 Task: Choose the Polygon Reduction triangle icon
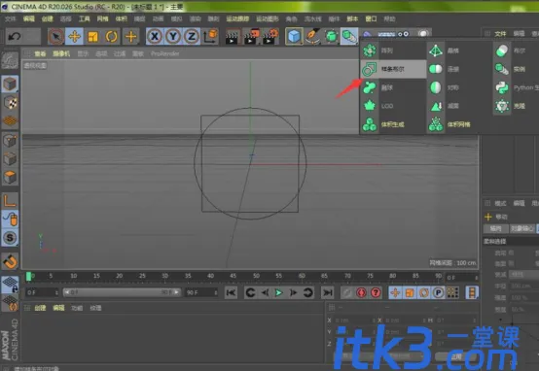(436, 106)
